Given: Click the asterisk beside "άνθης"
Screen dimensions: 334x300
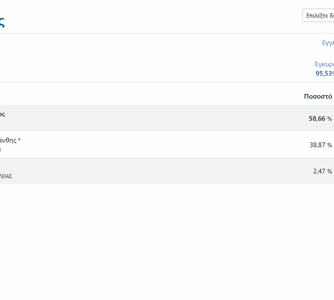Looking at the screenshot, I should tap(19, 140).
